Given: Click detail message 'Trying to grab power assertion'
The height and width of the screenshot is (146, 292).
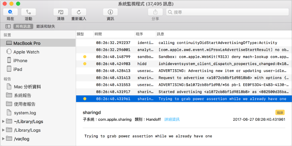Looking at the screenshot, I should coord(148,136).
